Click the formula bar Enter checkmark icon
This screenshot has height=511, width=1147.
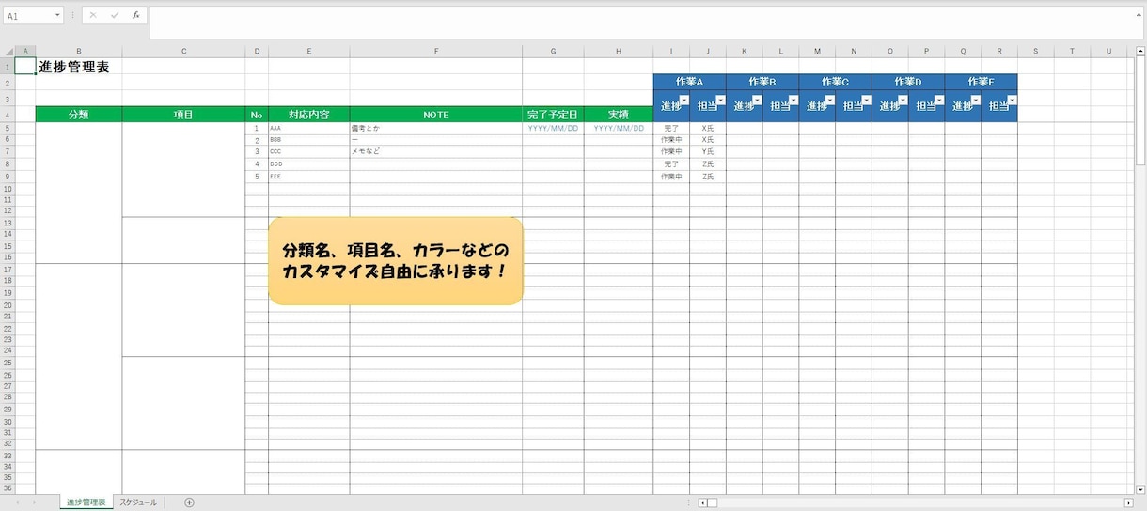click(x=115, y=16)
